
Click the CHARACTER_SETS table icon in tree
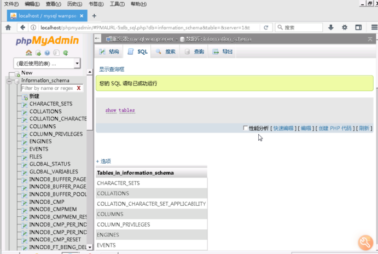(x=25, y=105)
